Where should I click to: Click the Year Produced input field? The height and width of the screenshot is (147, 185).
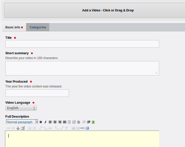coord(37,93)
